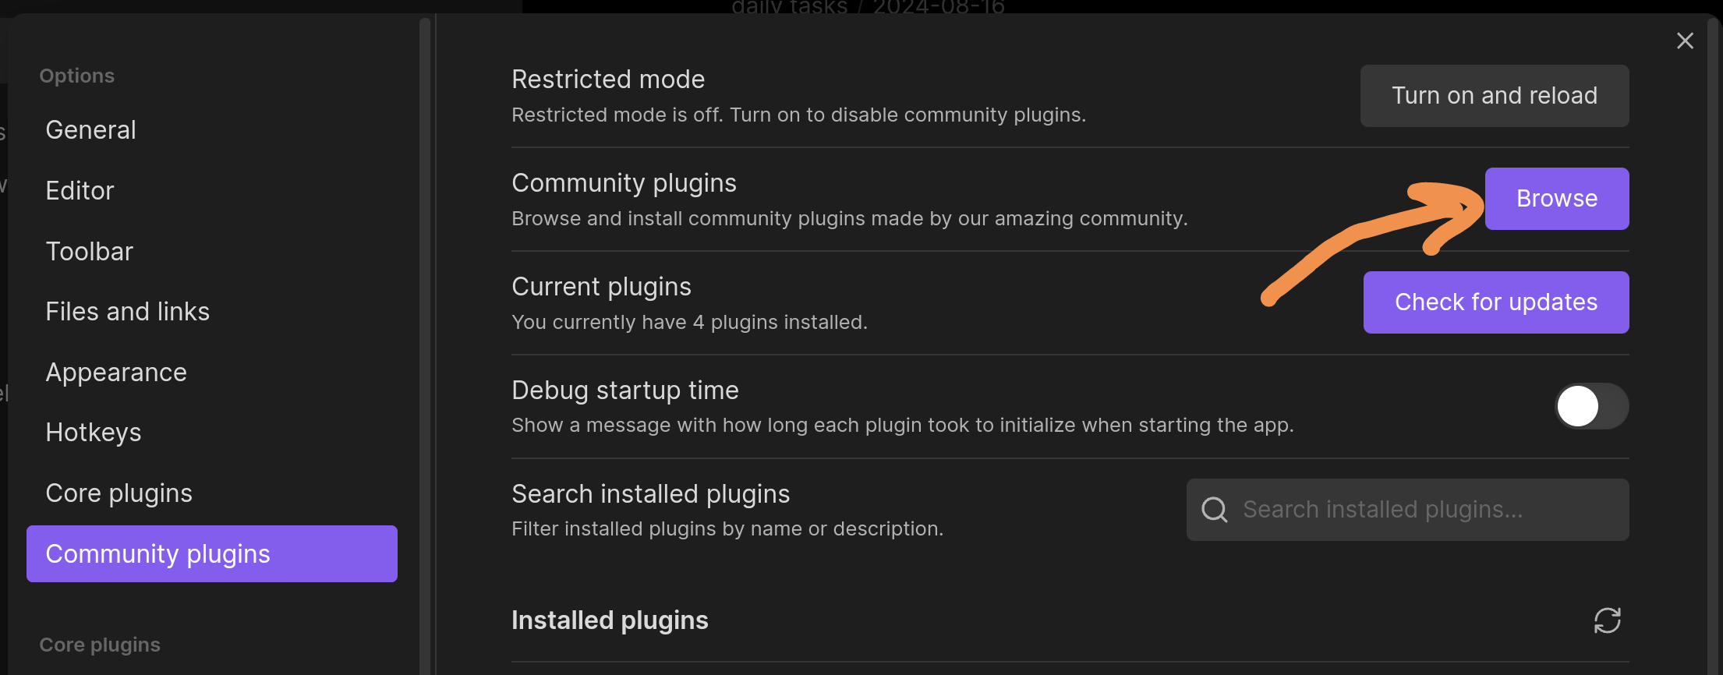Switch to the Editor settings tab
This screenshot has height=675, width=1723.
tap(80, 191)
